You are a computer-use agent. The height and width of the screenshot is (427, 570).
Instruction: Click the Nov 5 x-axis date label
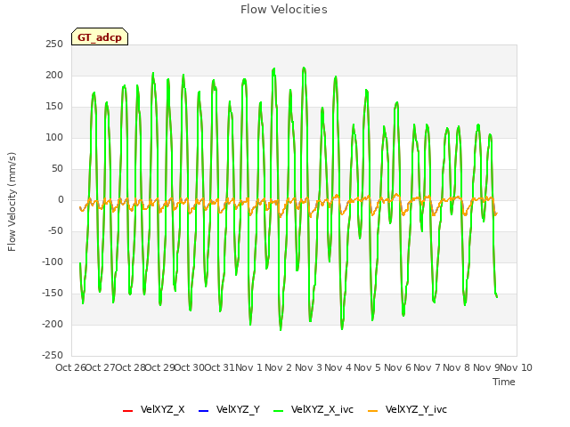[x=368, y=367]
